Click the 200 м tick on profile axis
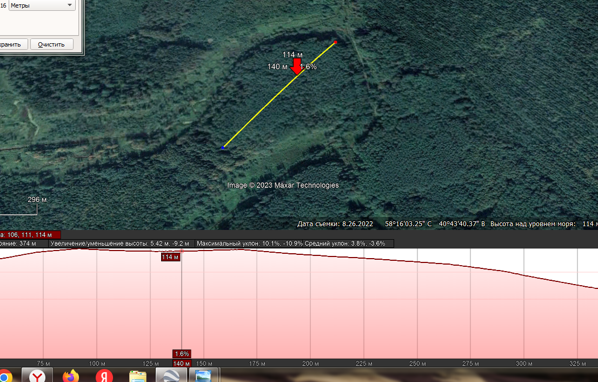Viewport: 598px width, 382px height. pyautogui.click(x=310, y=364)
